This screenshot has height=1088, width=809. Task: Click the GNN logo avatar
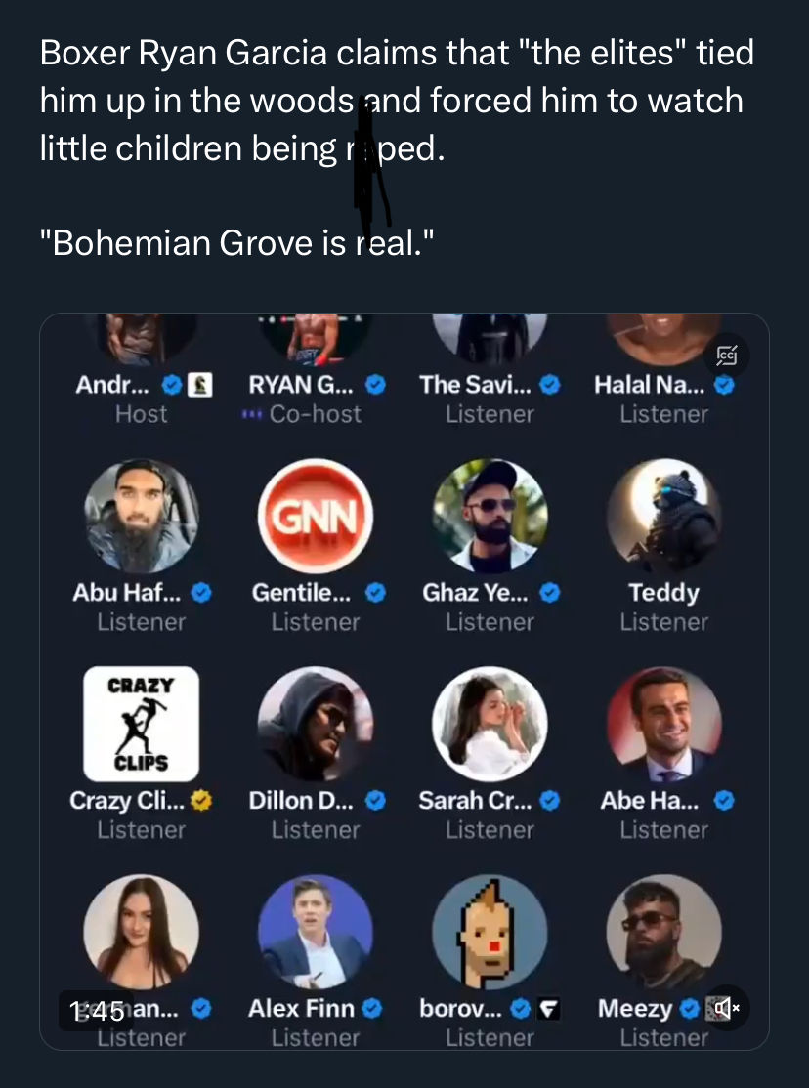tap(316, 516)
